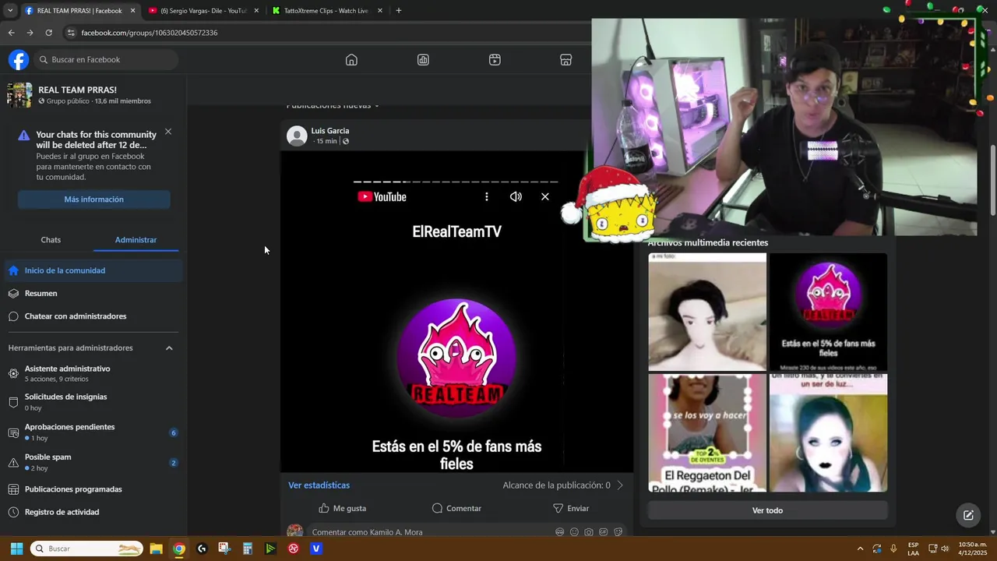Open the Publicaciones nuevas sort dropdown

[333, 105]
